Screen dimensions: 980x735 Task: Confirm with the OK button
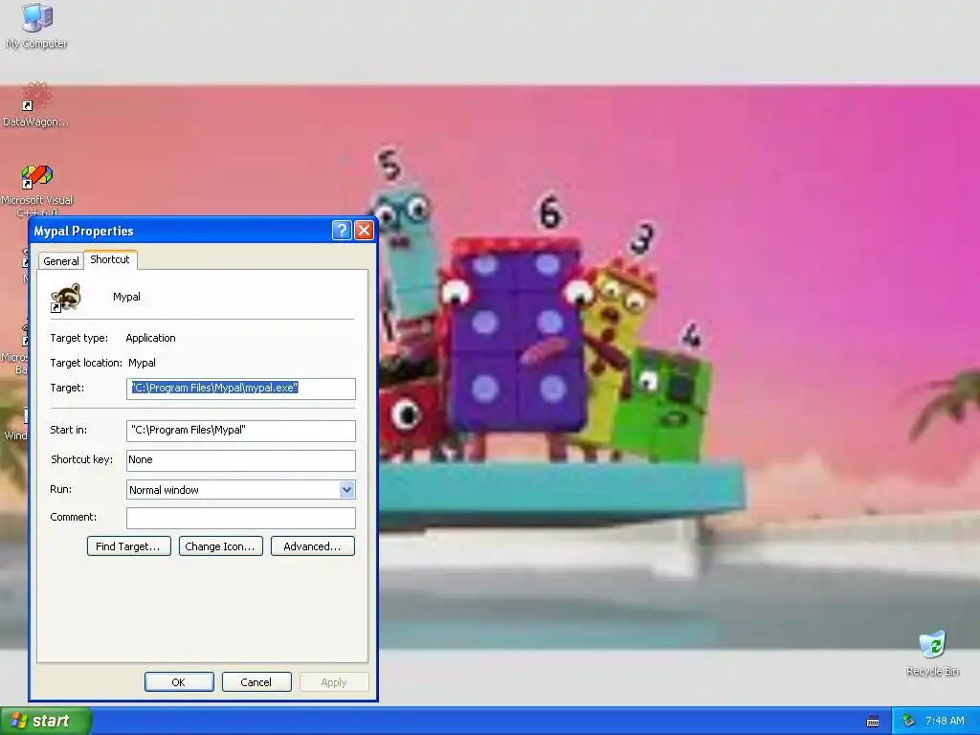click(x=179, y=681)
